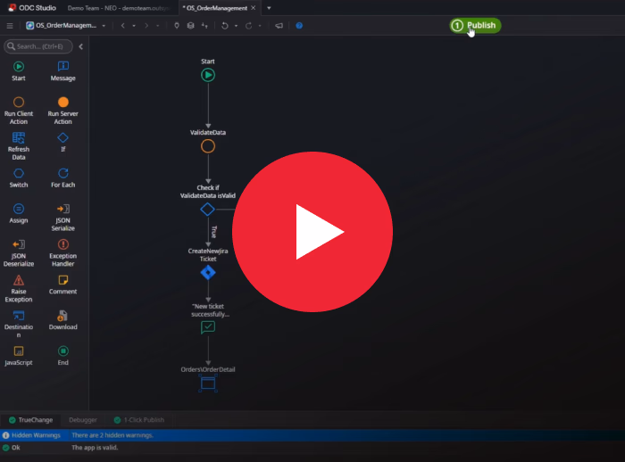Open the hamburger menu in the toolbar
625x462 pixels.
(x=10, y=26)
